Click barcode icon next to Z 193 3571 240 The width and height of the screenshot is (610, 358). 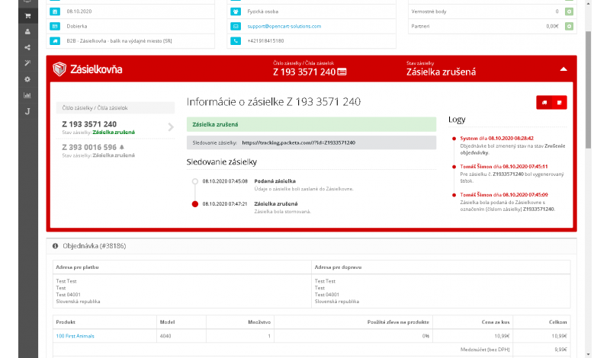[x=342, y=72]
